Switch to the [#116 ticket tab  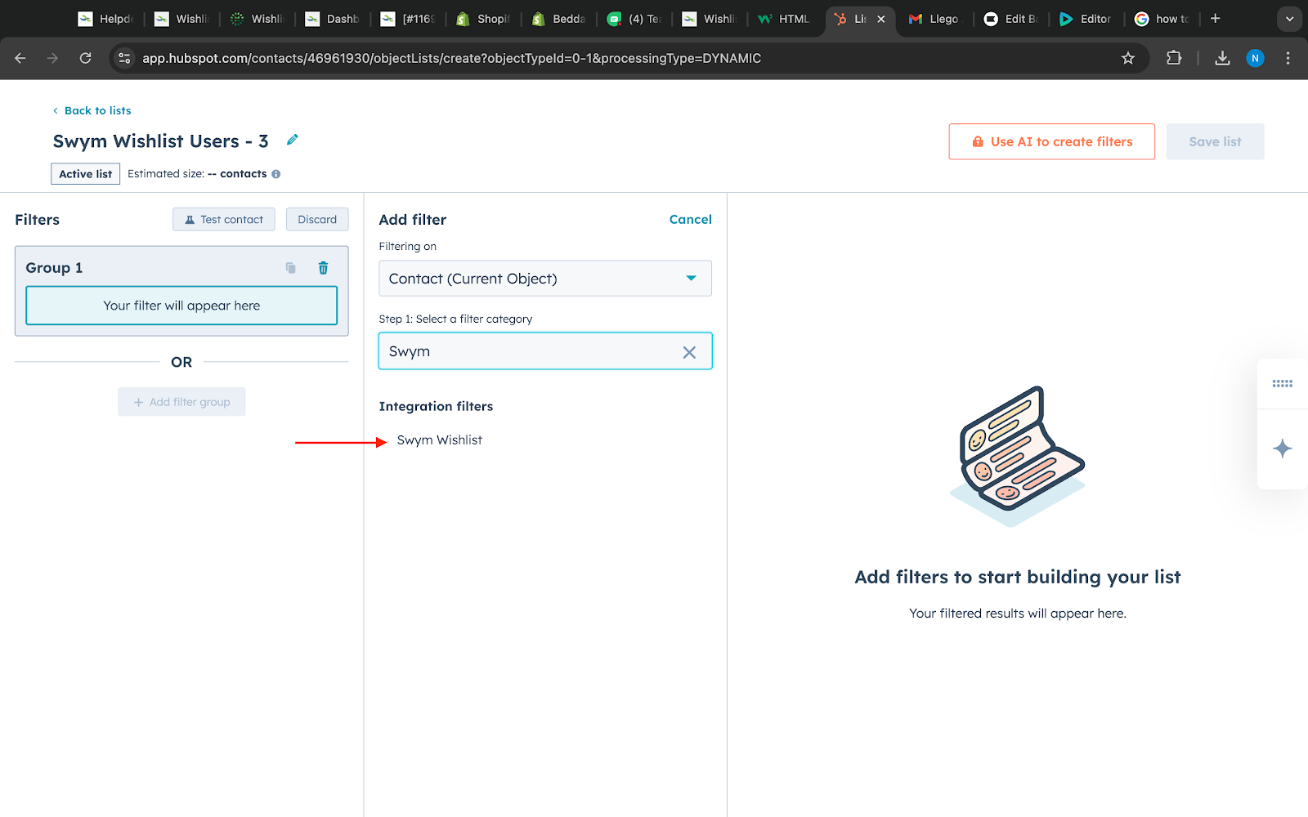pos(408,19)
